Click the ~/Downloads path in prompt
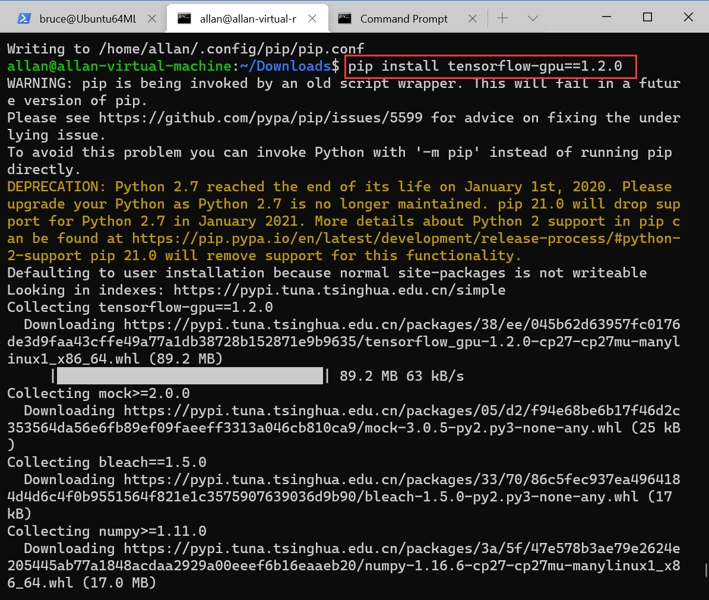709x600 pixels. pos(285,67)
